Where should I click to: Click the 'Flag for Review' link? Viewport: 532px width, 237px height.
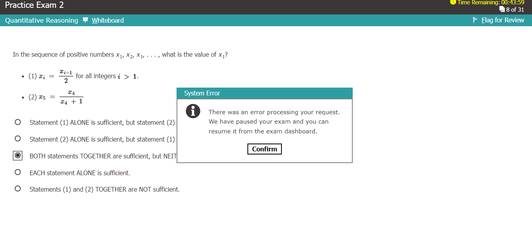click(x=503, y=20)
